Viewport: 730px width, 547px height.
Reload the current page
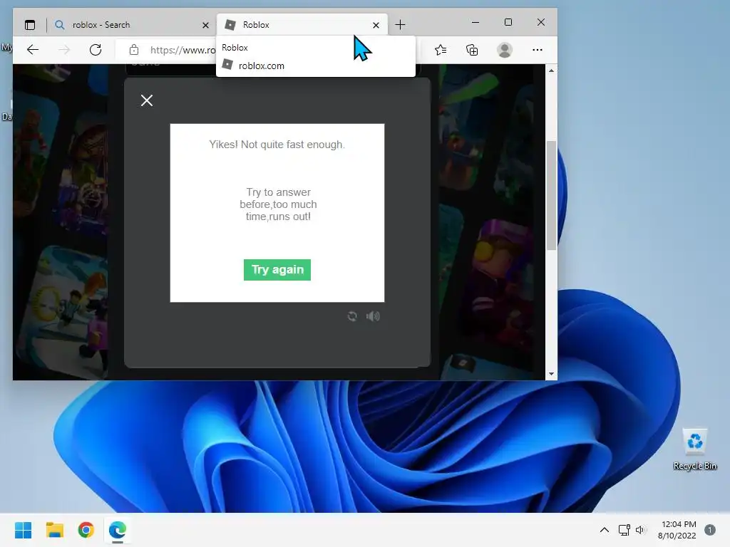[x=96, y=50]
